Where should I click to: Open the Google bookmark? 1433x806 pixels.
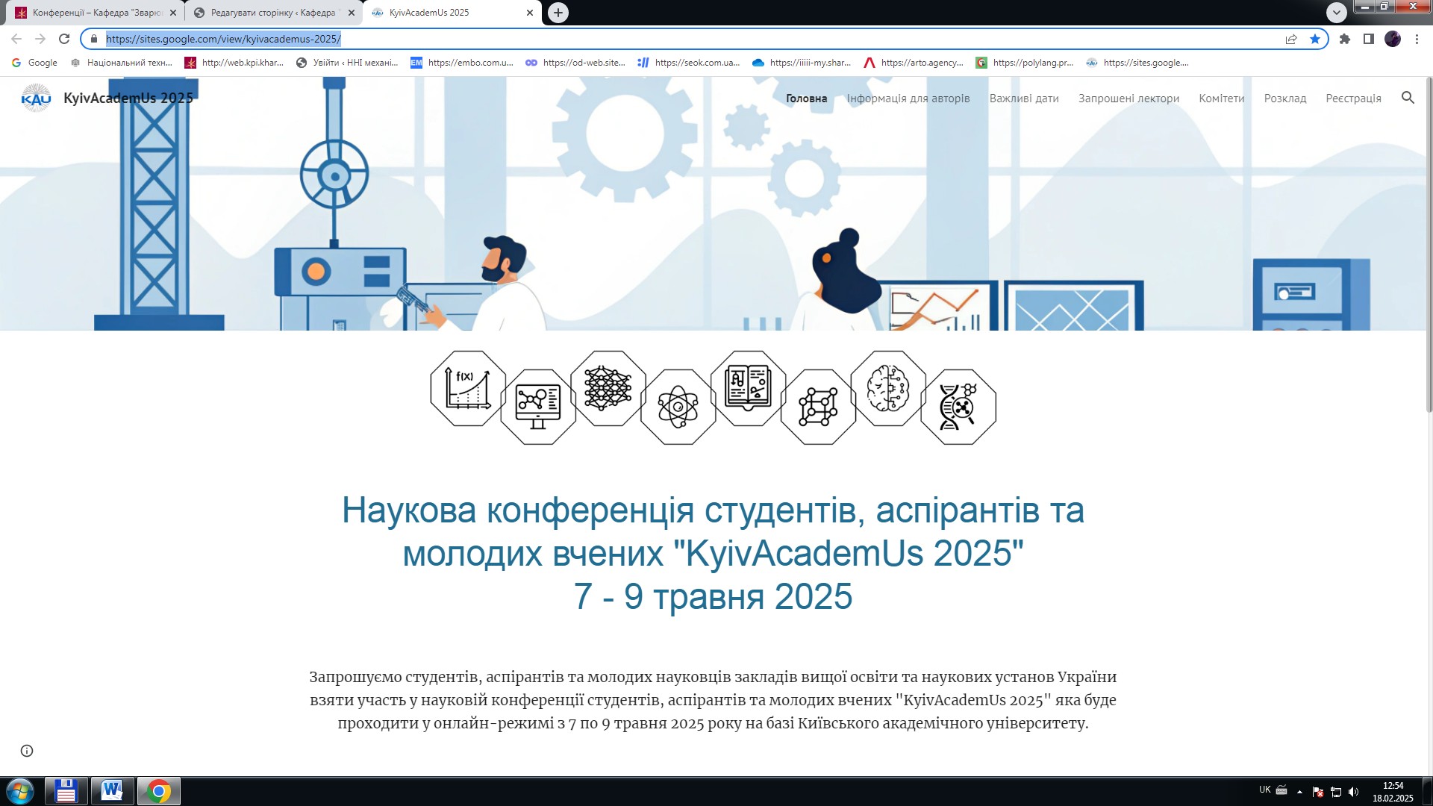pos(34,63)
